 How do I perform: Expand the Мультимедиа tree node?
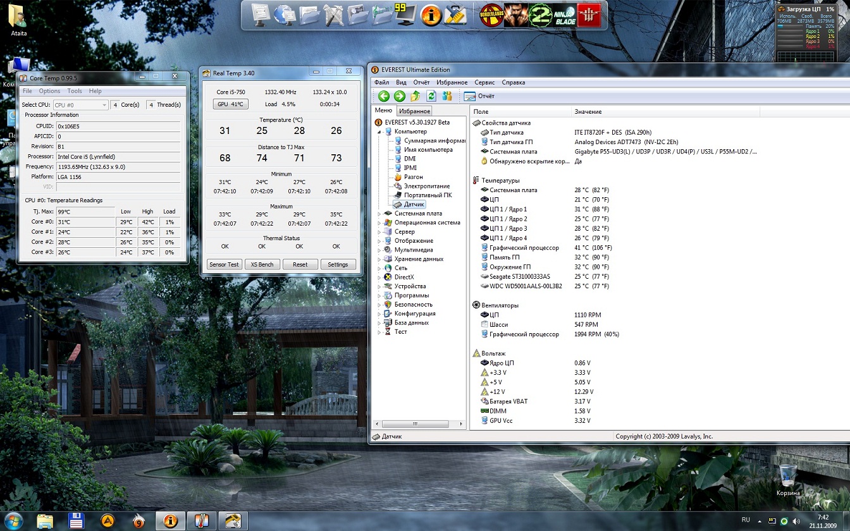pos(379,250)
